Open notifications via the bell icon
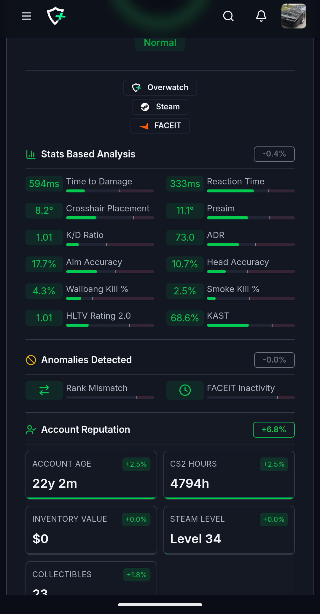The width and height of the screenshot is (320, 614). (x=261, y=16)
